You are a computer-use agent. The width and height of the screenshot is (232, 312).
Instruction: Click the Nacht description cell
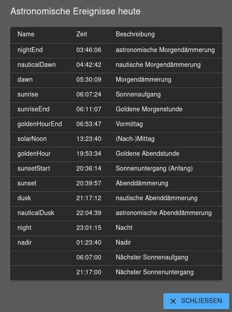click(124, 228)
